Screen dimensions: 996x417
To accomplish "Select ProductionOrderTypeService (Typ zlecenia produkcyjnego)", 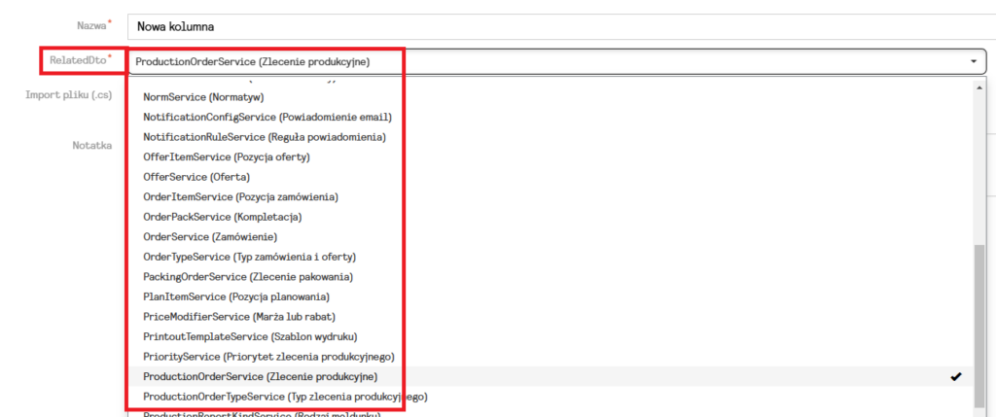I will pyautogui.click(x=285, y=397).
